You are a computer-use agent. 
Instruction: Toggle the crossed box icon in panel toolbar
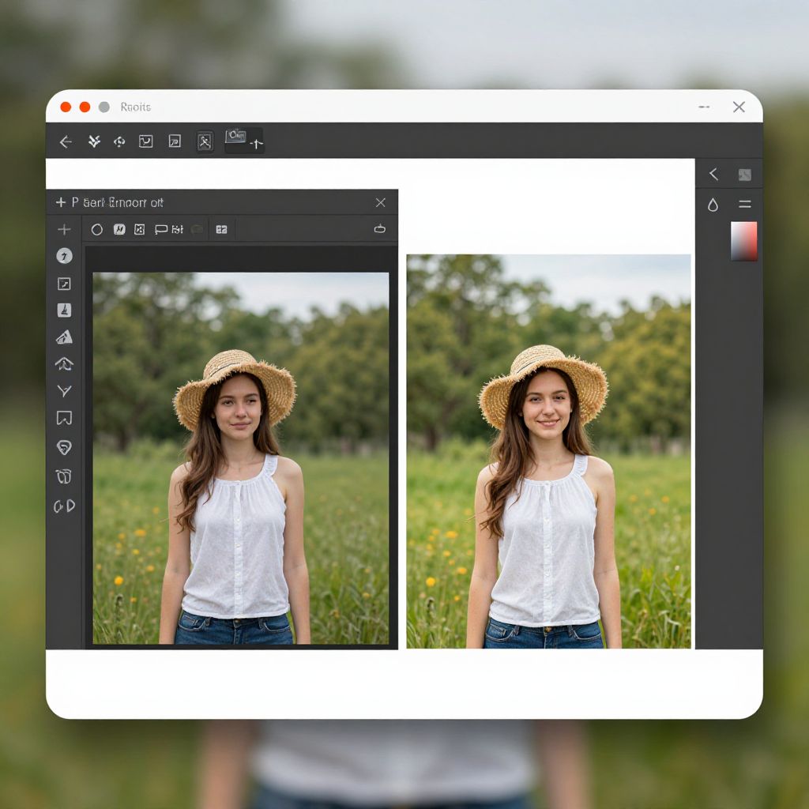click(140, 229)
